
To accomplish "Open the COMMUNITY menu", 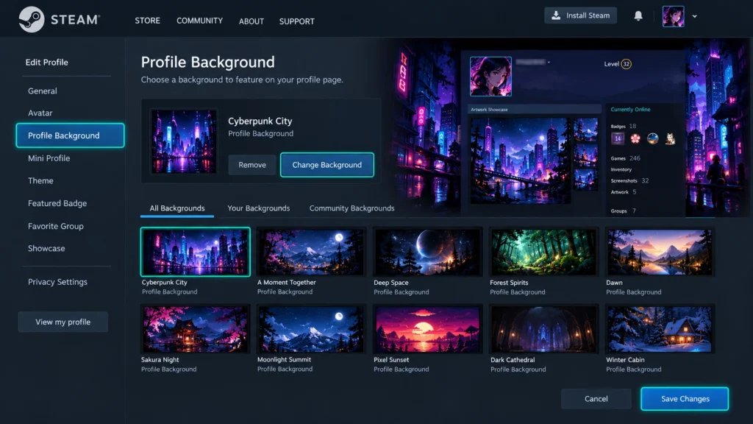I will 199,21.
